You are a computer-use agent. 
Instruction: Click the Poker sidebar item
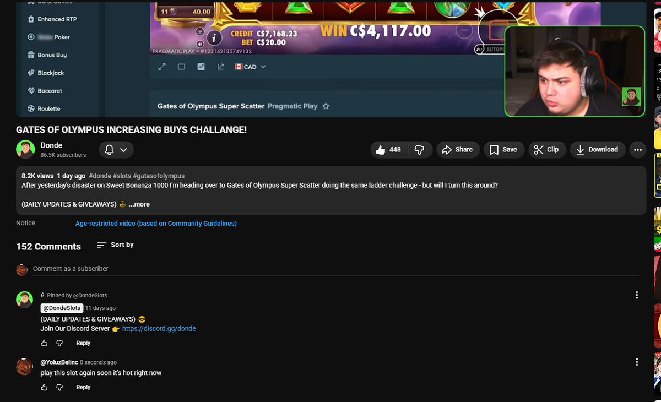coord(49,37)
